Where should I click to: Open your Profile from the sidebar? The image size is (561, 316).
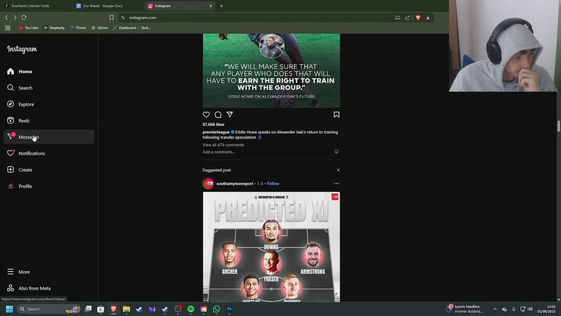49,186
